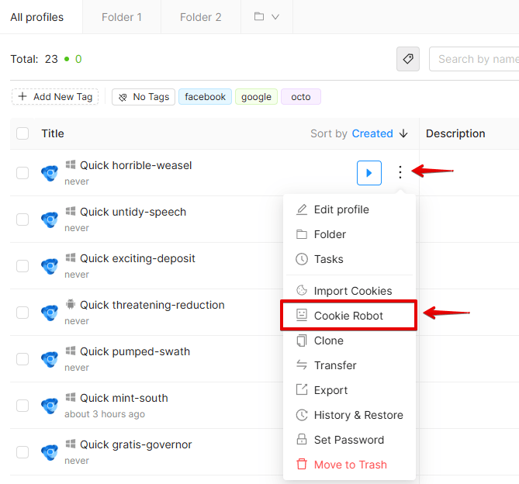Click the tag filter icon beside search

[x=408, y=59]
